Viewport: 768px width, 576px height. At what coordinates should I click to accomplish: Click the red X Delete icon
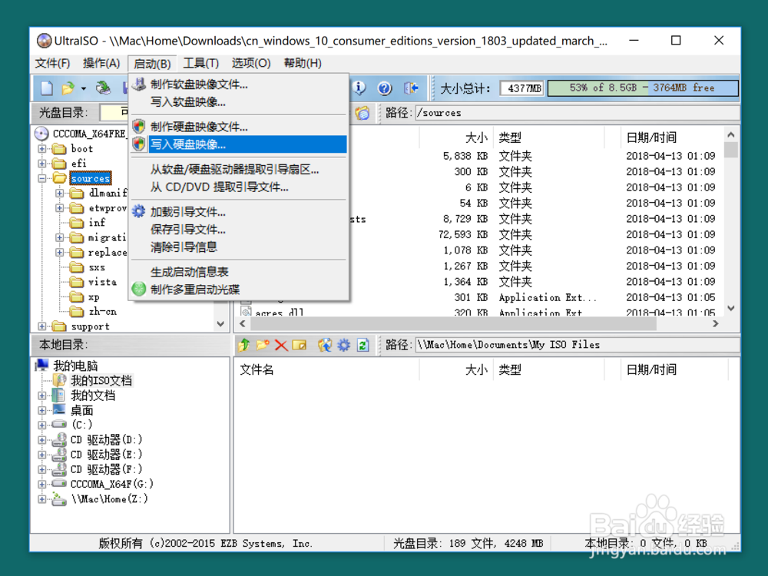point(281,346)
